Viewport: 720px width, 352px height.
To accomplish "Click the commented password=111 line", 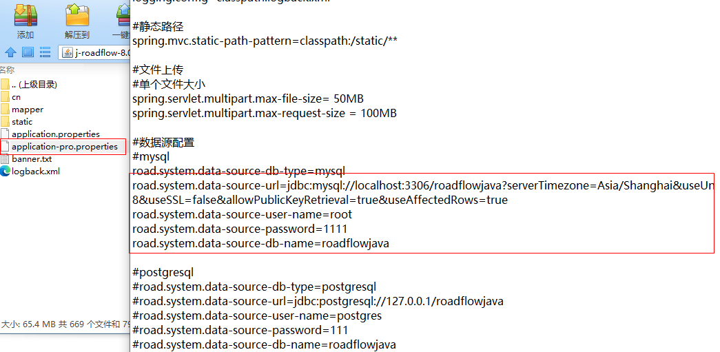I will click(240, 330).
